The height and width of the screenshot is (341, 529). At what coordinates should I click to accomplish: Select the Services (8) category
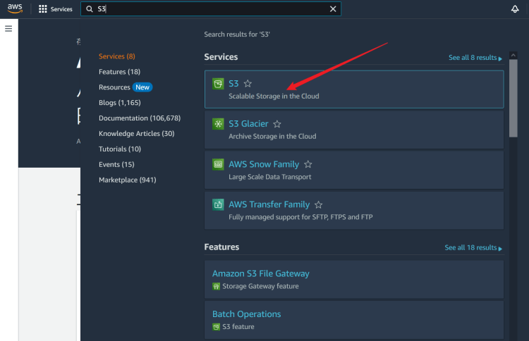[116, 56]
